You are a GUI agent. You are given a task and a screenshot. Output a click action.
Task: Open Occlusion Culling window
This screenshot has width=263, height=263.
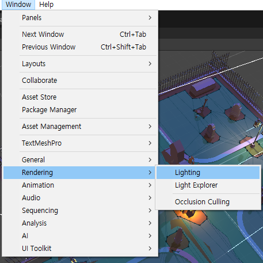point(208,202)
